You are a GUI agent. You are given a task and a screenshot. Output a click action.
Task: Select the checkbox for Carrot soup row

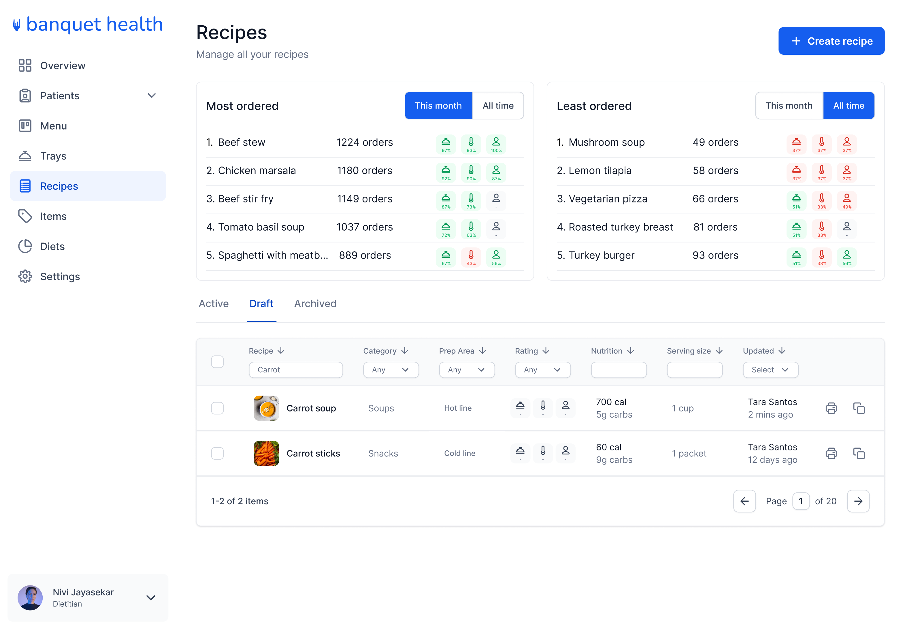pyautogui.click(x=217, y=408)
